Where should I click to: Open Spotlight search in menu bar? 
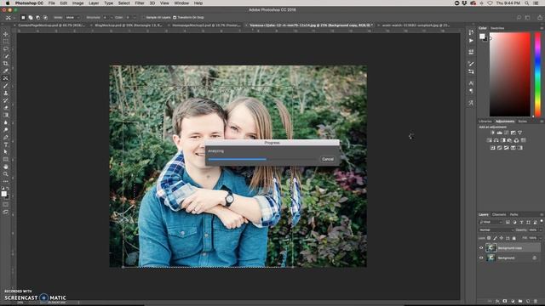(x=527, y=3)
